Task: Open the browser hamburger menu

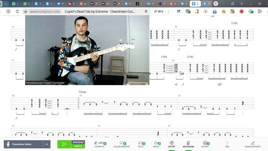Action: pos(242,4)
